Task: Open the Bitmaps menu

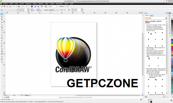Action: [x=41, y=4]
